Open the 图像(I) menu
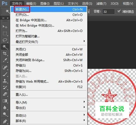 (45, 4)
